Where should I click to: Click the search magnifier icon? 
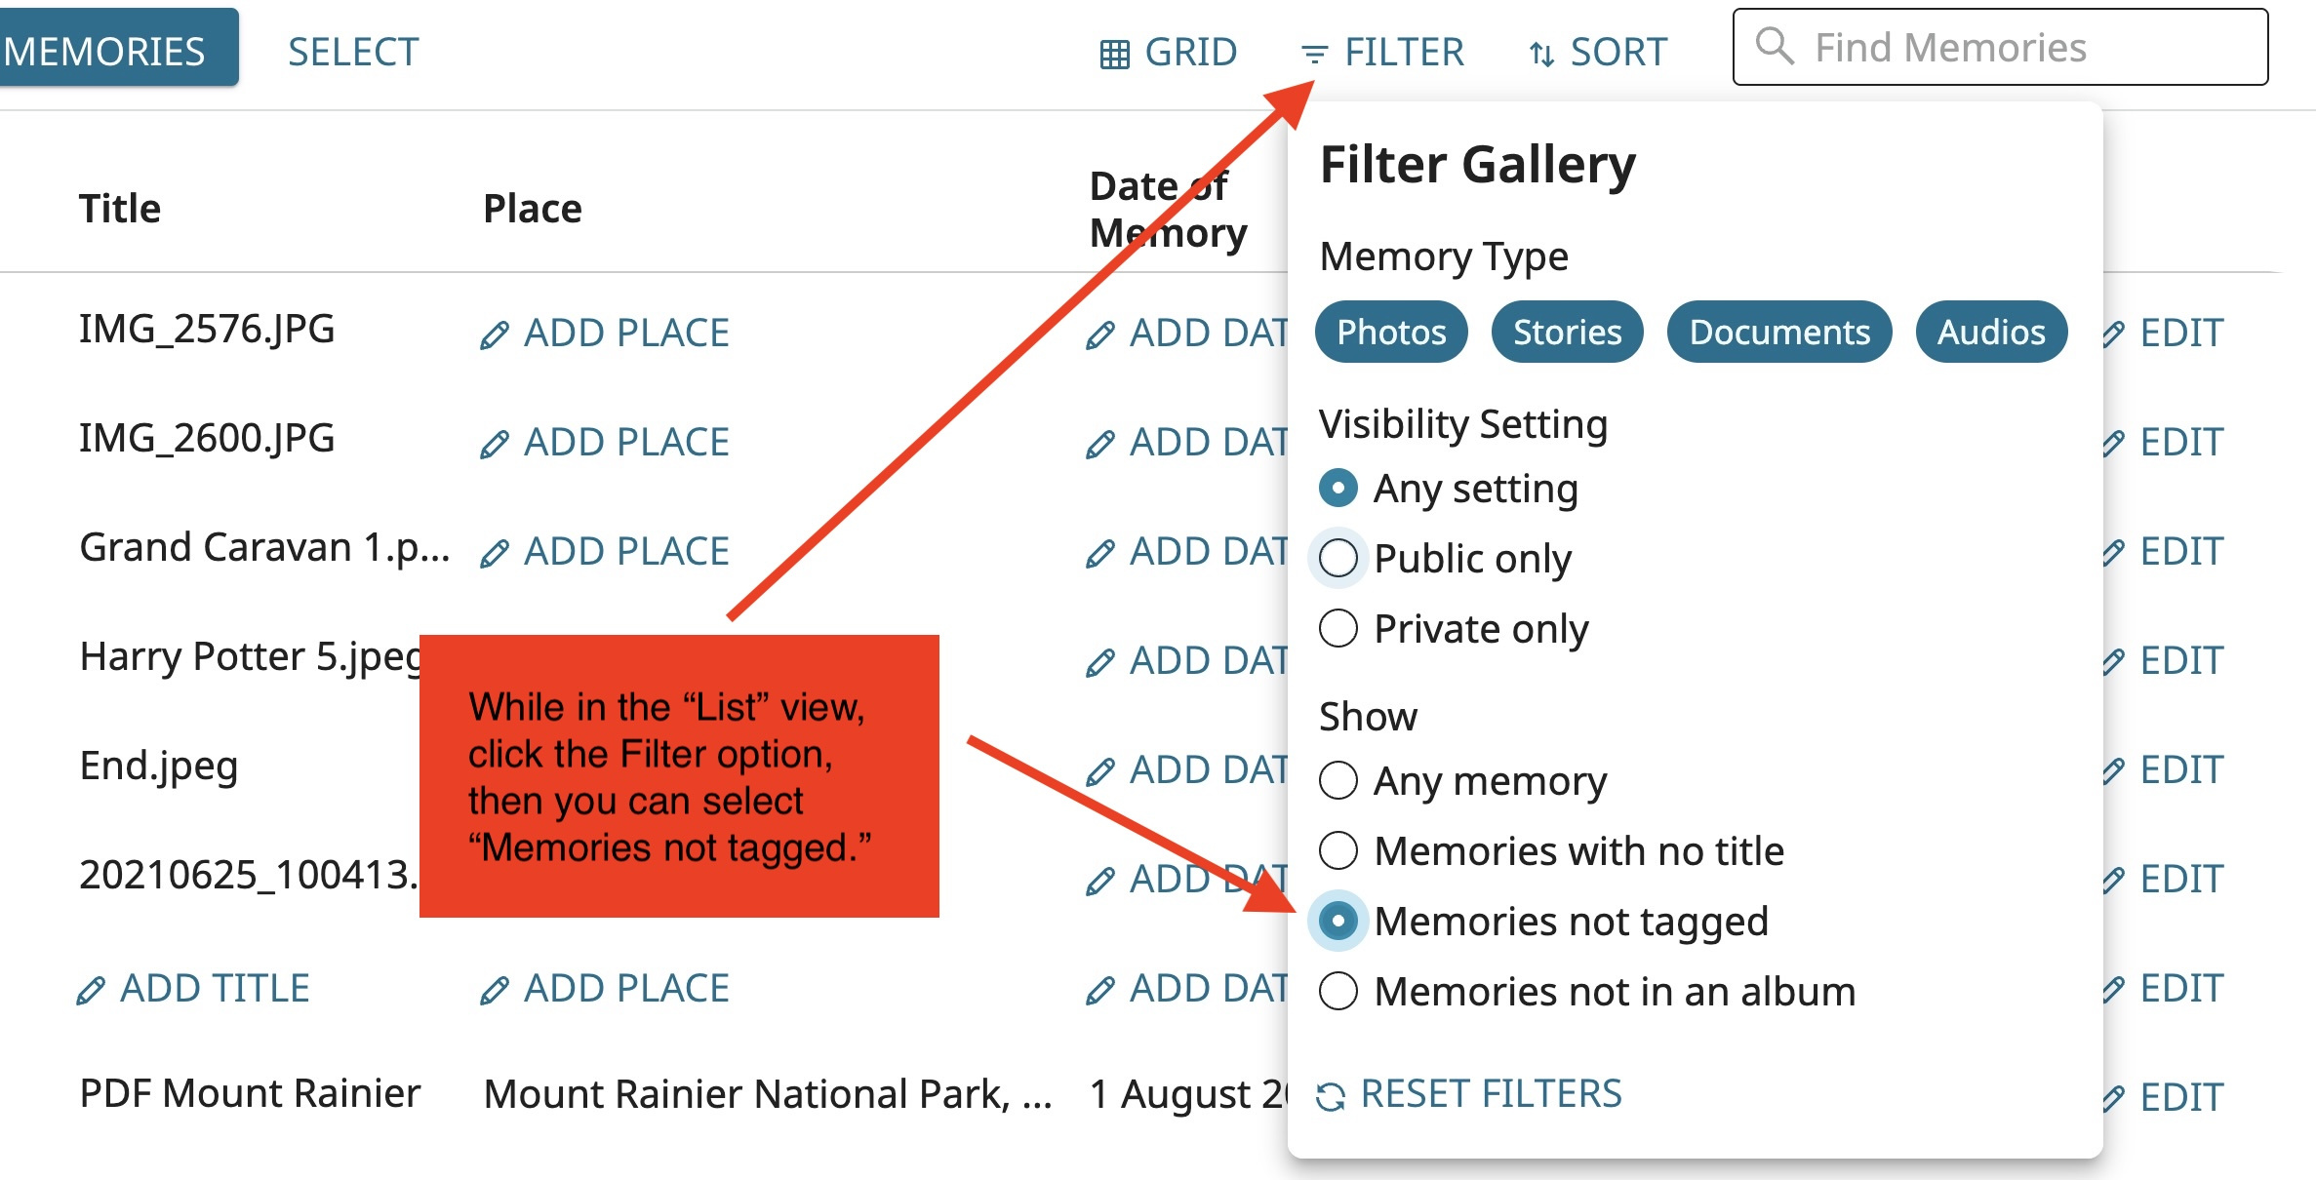click(x=1774, y=46)
